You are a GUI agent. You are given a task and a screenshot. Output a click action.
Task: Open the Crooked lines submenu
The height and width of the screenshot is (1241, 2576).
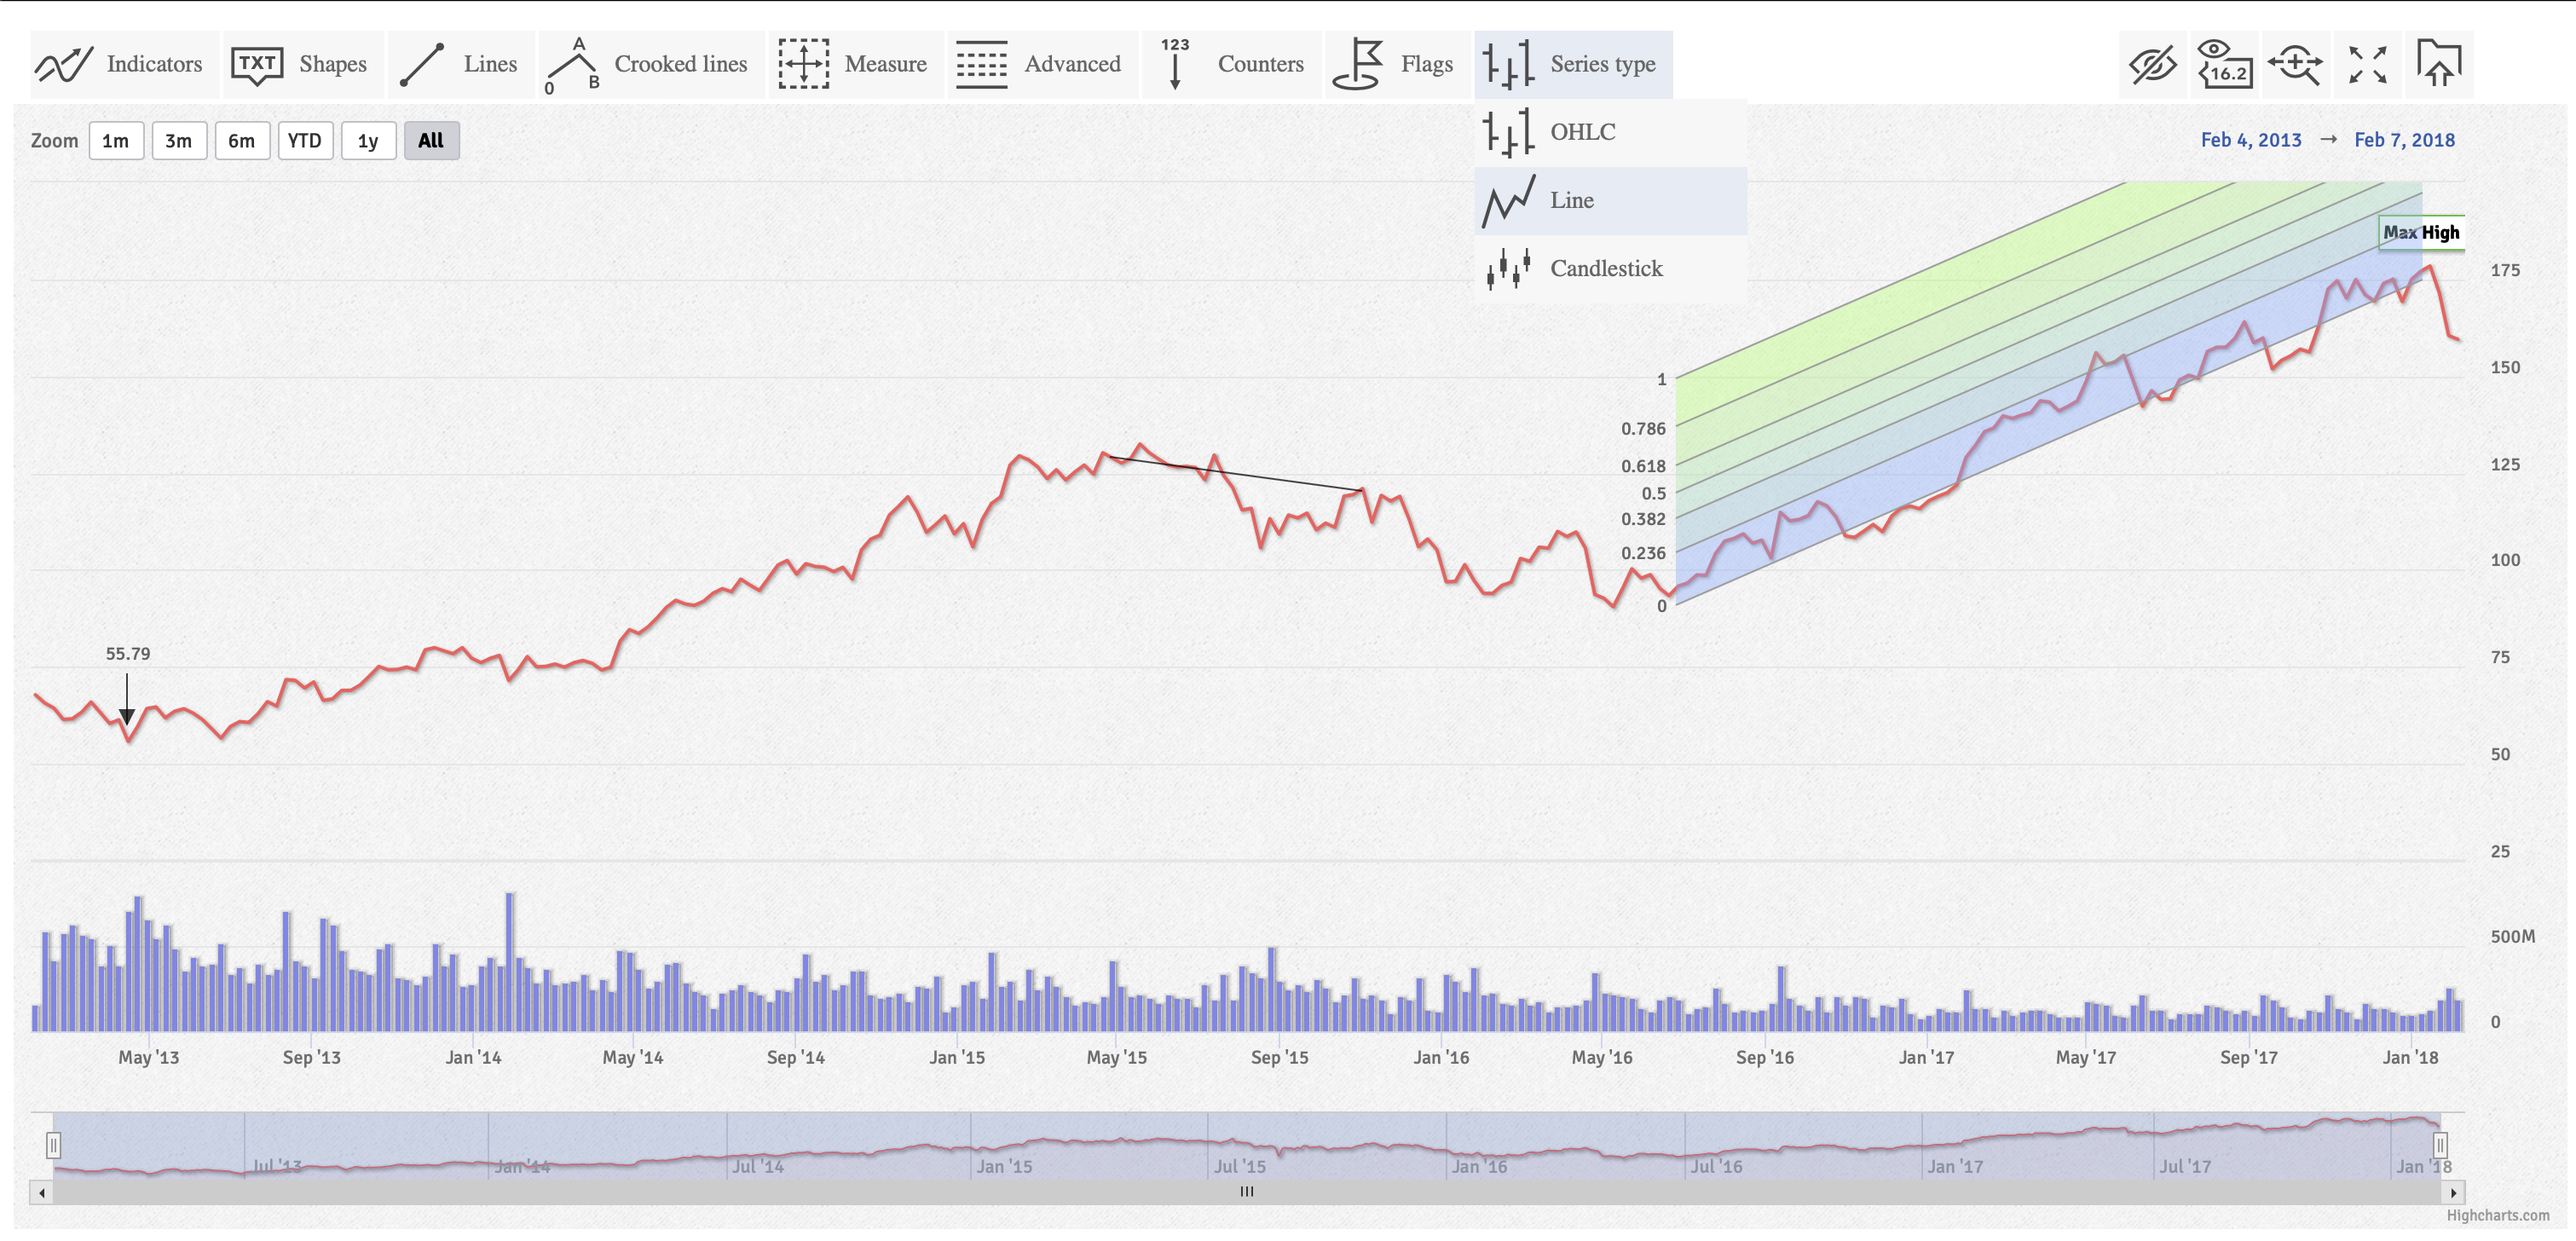[651, 64]
